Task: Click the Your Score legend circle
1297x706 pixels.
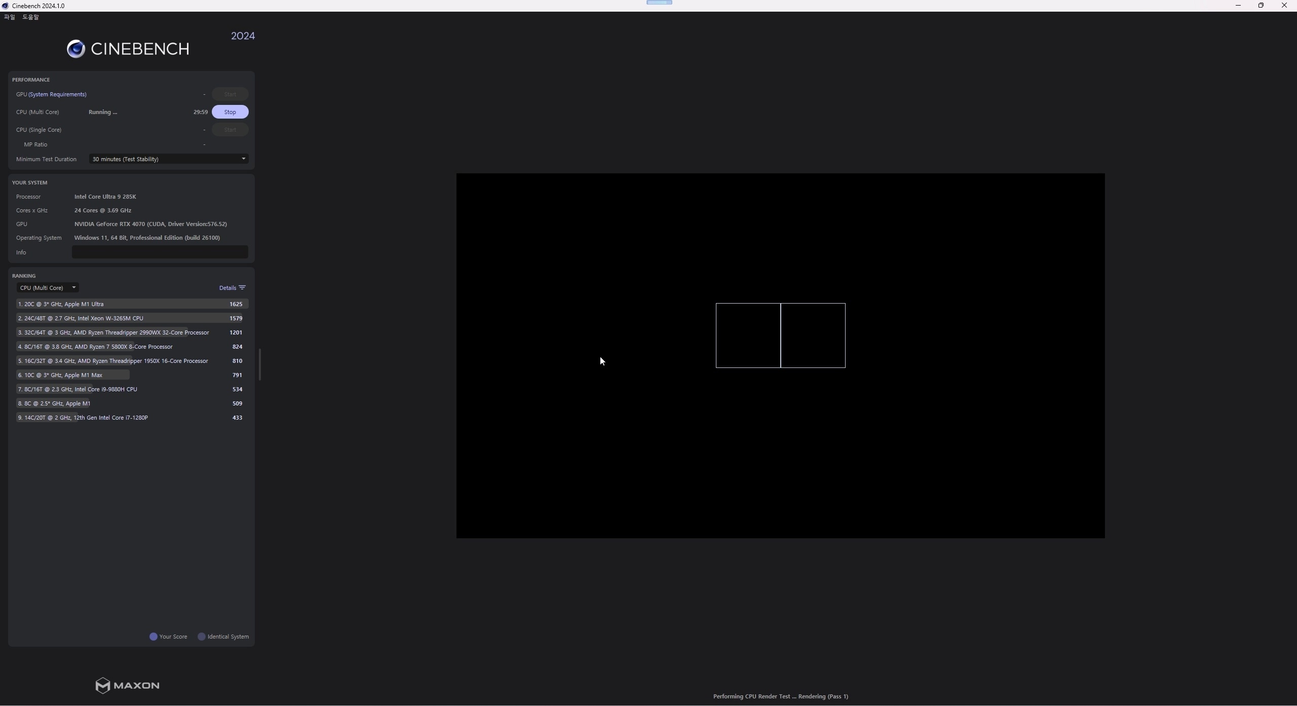Action: click(x=154, y=637)
